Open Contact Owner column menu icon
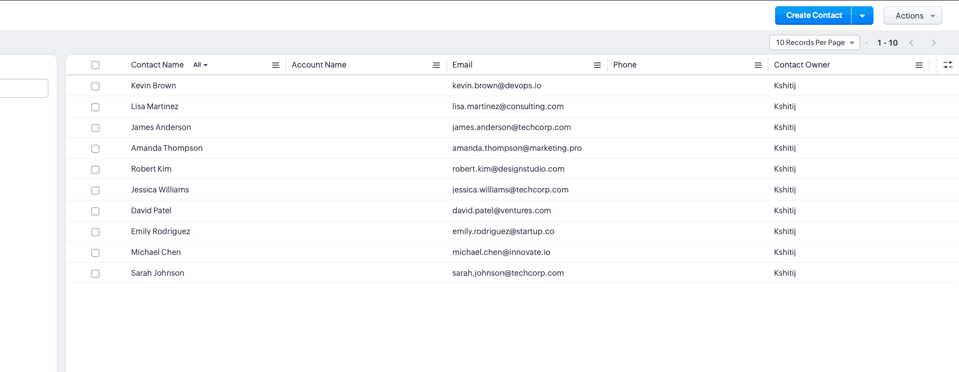959x372 pixels. point(919,65)
